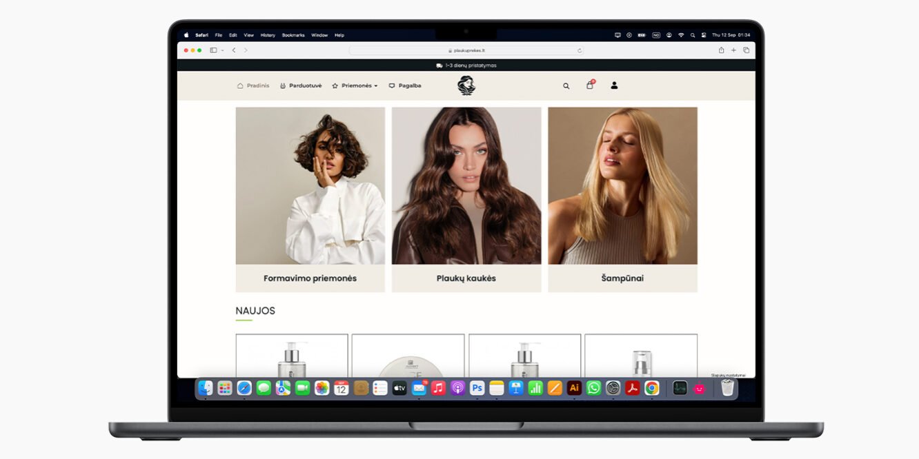Open the Plaukų kaukės category

(466, 278)
